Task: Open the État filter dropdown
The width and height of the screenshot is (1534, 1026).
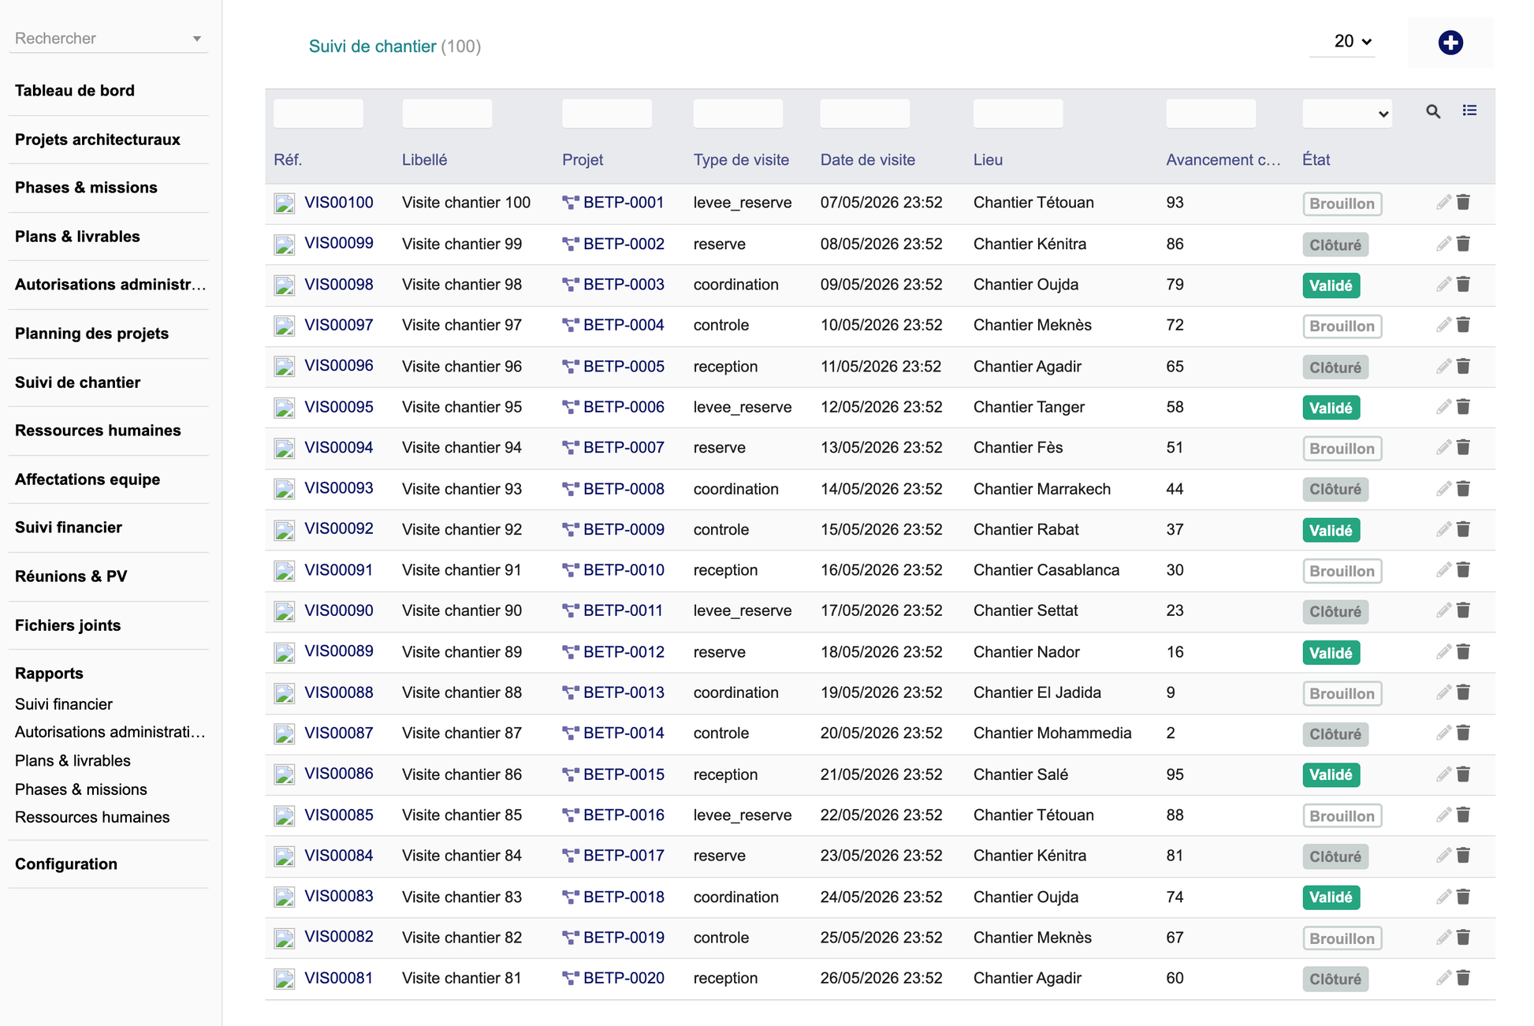Action: pos(1346,114)
